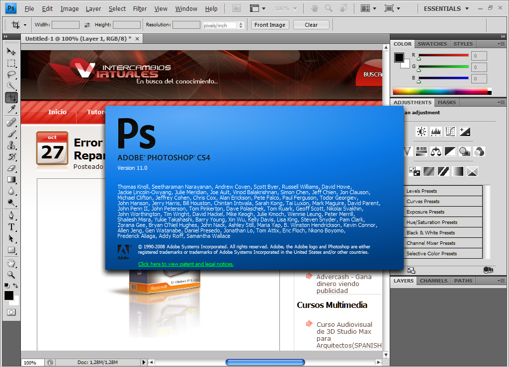509x367 pixels.
Task: Toggle Quick Mask mode
Action: [11, 312]
